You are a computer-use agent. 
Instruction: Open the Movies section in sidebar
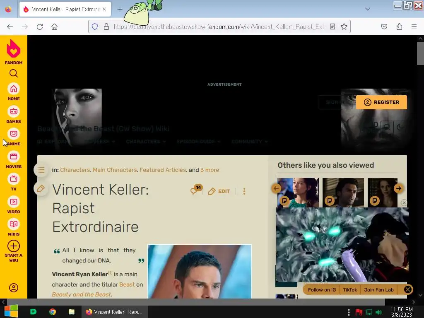(x=14, y=160)
